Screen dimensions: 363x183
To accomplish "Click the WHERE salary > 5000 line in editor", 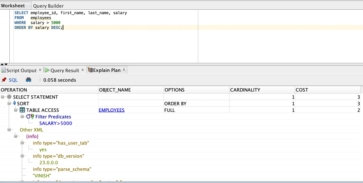I will click(37, 23).
